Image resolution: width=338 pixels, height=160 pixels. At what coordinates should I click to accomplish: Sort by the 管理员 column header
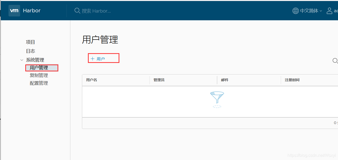coord(159,80)
